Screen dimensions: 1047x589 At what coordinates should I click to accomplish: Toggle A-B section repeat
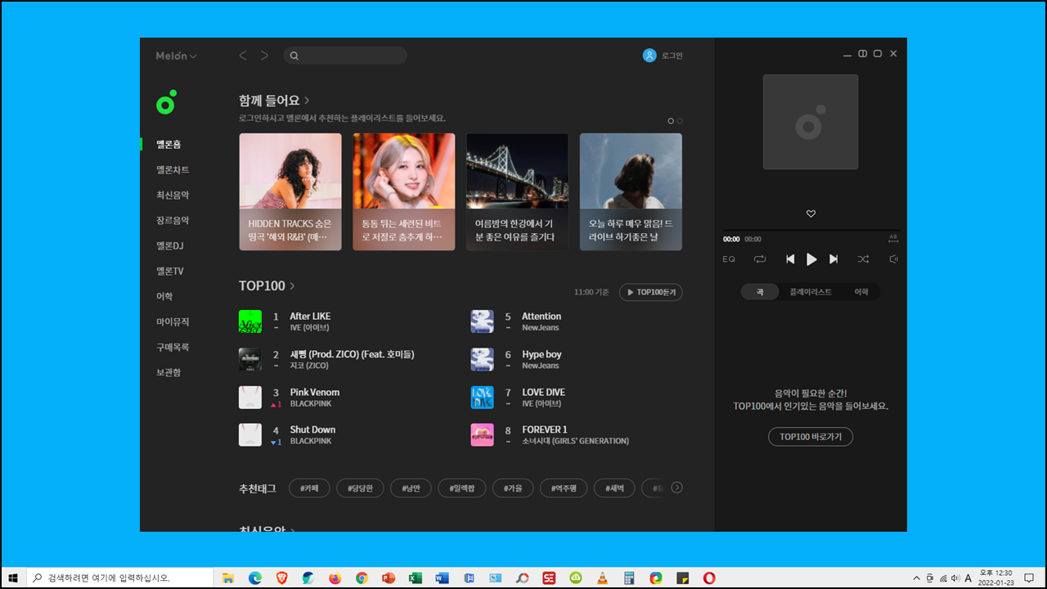pos(893,239)
